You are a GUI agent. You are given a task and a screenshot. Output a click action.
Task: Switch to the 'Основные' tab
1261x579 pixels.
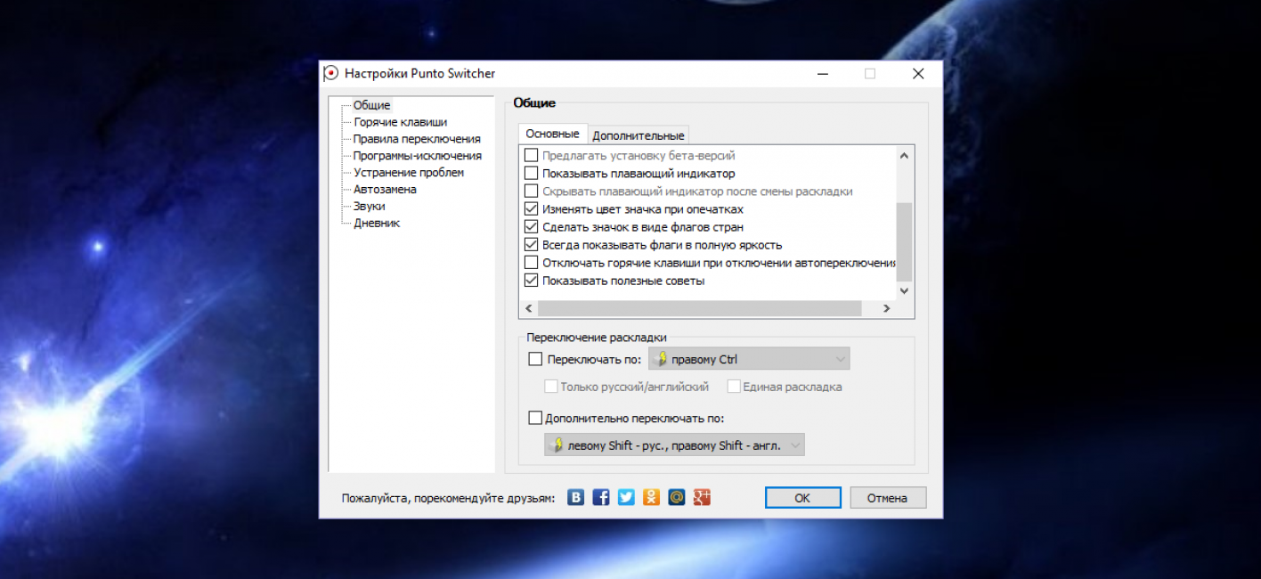point(552,135)
